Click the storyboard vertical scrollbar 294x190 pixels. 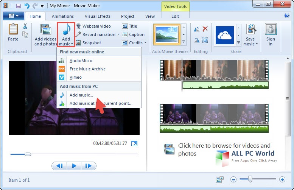click(288, 99)
